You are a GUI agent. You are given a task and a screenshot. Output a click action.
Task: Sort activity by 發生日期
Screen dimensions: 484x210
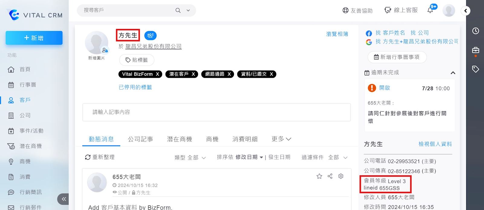279,157
